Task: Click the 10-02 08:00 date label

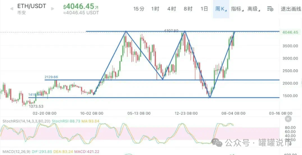Action: click(x=91, y=114)
